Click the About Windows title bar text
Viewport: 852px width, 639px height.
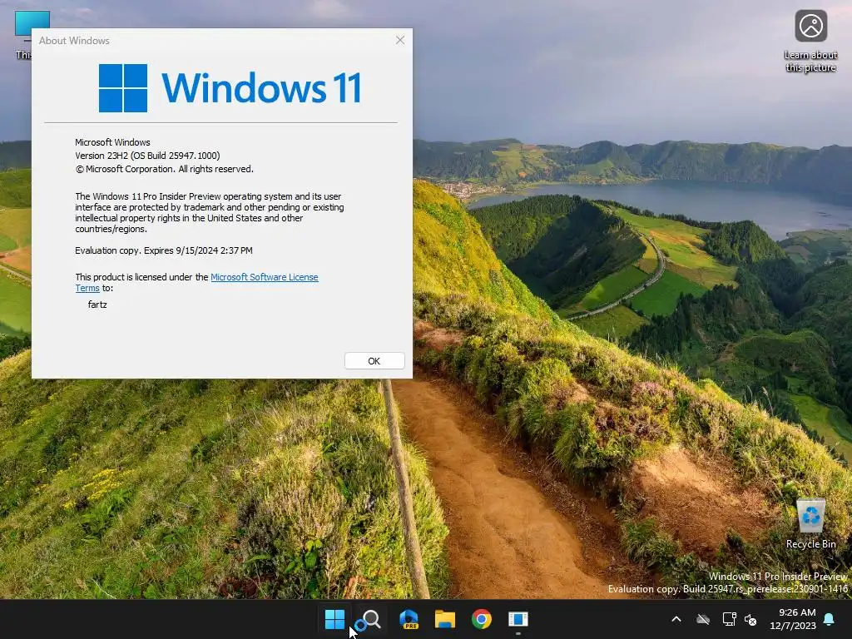(74, 41)
